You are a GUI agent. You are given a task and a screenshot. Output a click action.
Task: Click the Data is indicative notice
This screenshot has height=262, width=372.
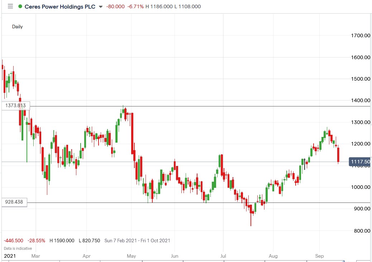pos(17,248)
